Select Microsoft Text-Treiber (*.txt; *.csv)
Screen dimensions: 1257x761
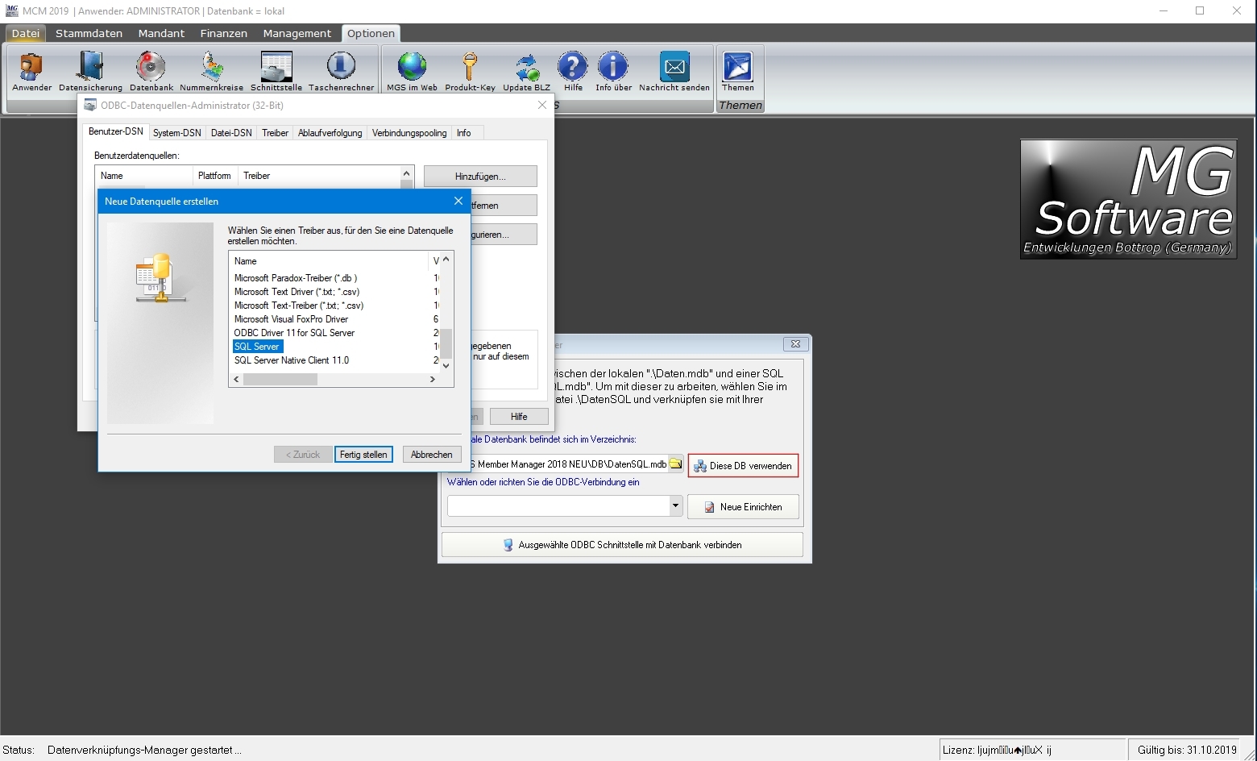(299, 306)
